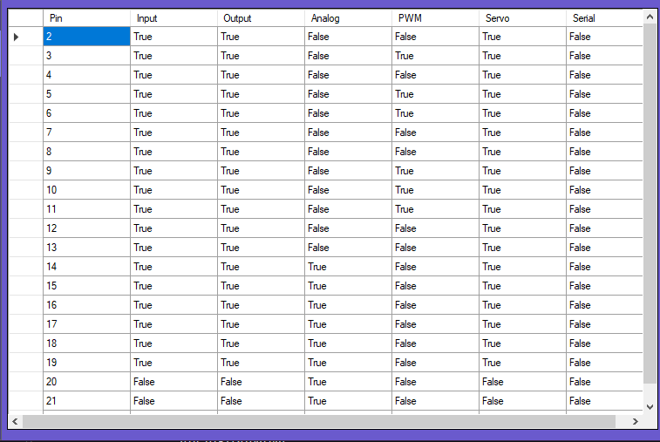This screenshot has width=660, height=442.
Task: Click Input value False in pin 21 row
Action: point(174,400)
